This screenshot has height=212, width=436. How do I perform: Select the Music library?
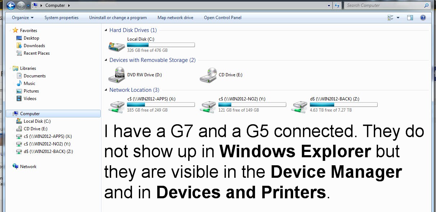click(x=29, y=84)
